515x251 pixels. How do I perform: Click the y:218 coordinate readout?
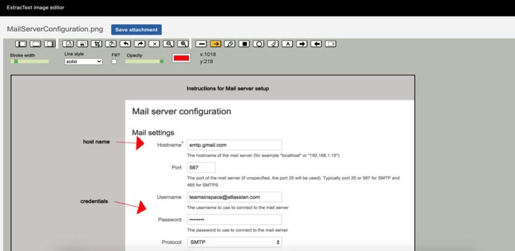point(206,61)
